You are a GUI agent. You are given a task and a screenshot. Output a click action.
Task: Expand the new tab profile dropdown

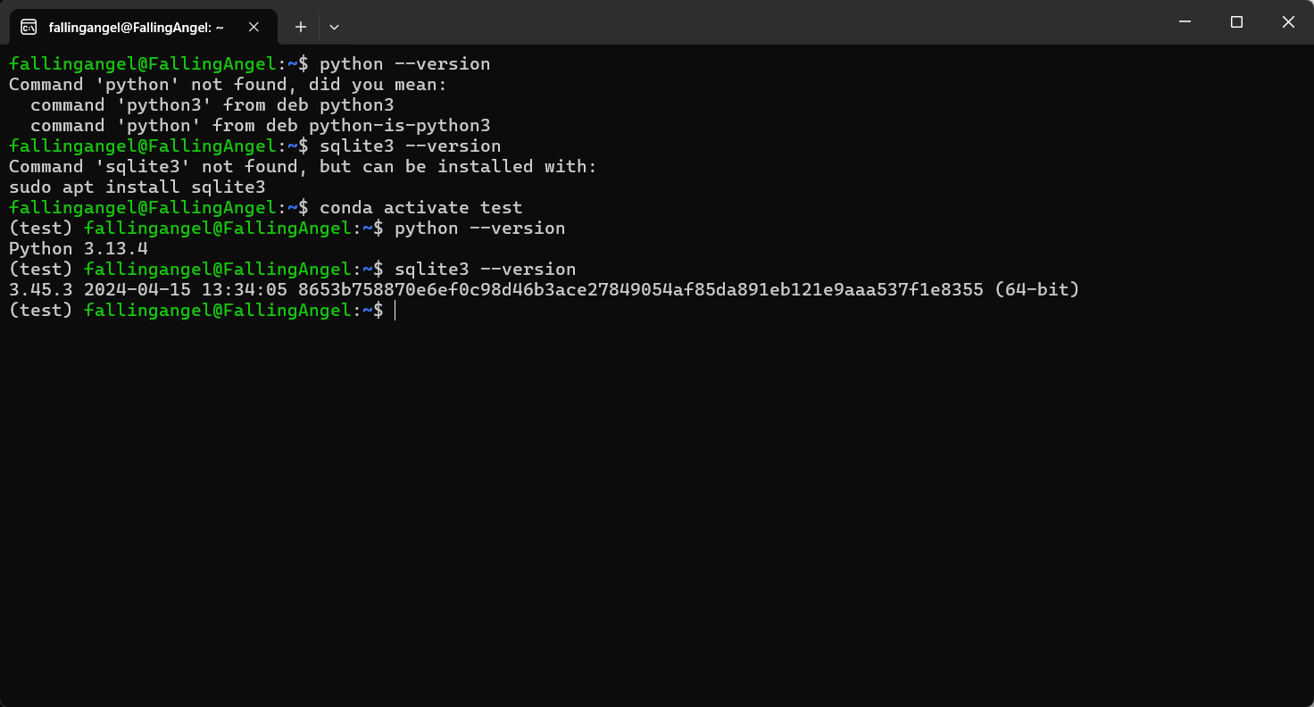(x=334, y=27)
